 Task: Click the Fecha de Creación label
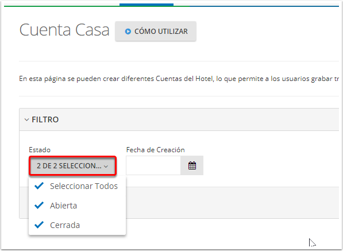(x=155, y=150)
